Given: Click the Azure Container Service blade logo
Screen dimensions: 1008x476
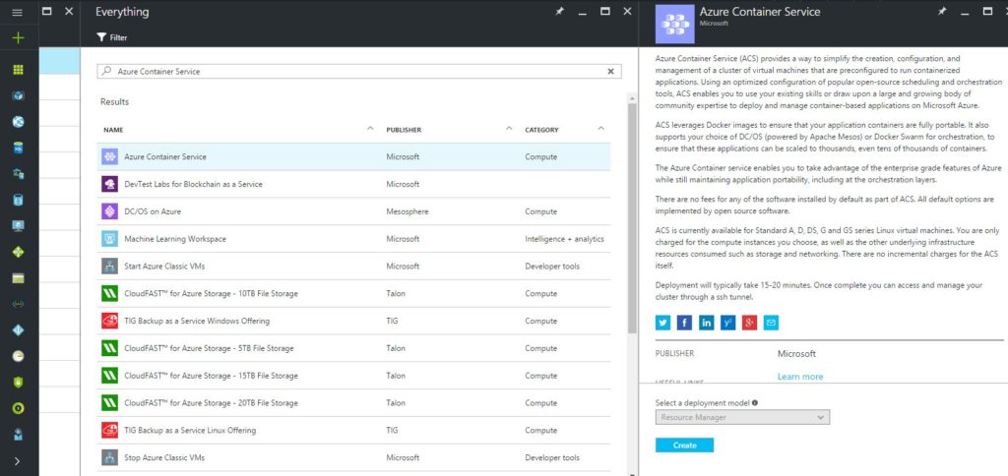Looking at the screenshot, I should coord(674,25).
